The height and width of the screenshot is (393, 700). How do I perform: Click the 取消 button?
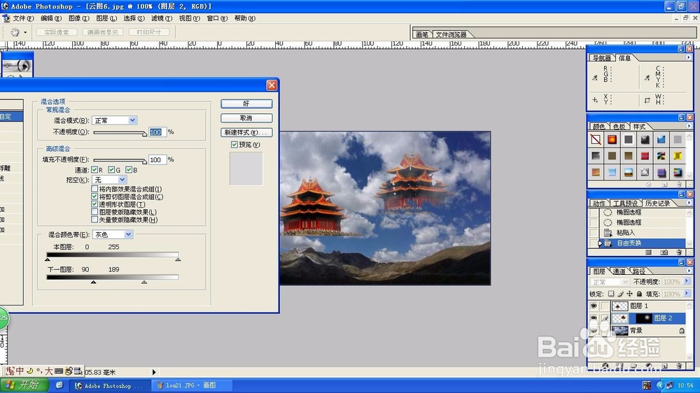point(246,118)
